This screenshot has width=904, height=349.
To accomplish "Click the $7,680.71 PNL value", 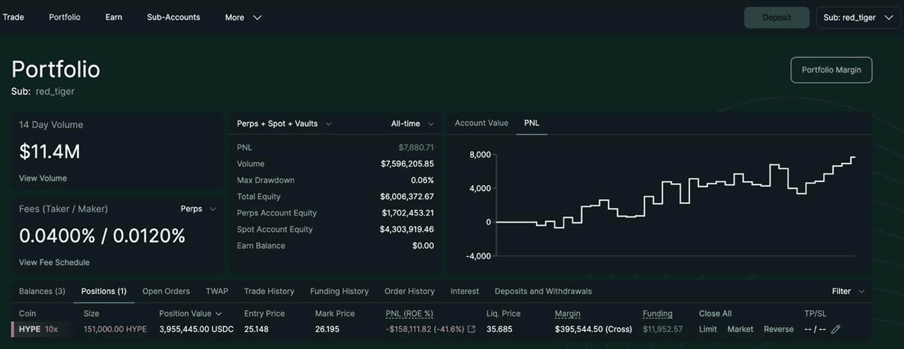I will click(416, 147).
